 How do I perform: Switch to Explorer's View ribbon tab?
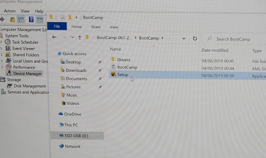click(x=114, y=27)
